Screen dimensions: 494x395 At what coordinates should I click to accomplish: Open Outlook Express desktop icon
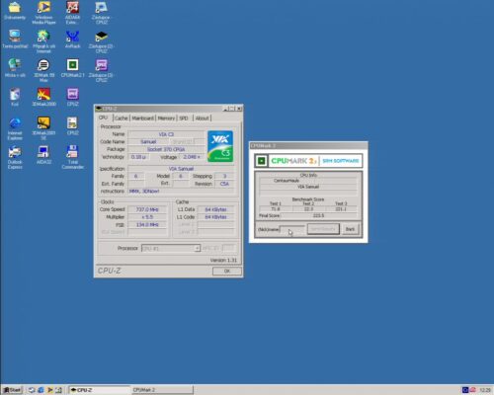(x=15, y=157)
